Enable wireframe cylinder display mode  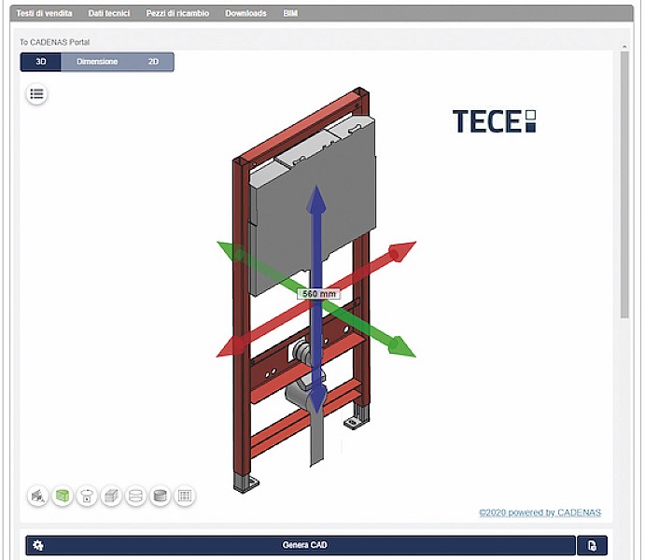click(135, 497)
